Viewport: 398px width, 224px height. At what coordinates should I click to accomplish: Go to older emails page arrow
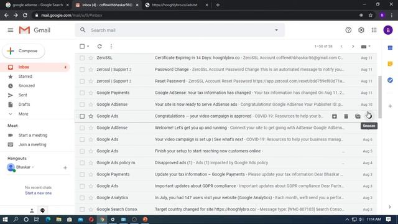(353, 47)
